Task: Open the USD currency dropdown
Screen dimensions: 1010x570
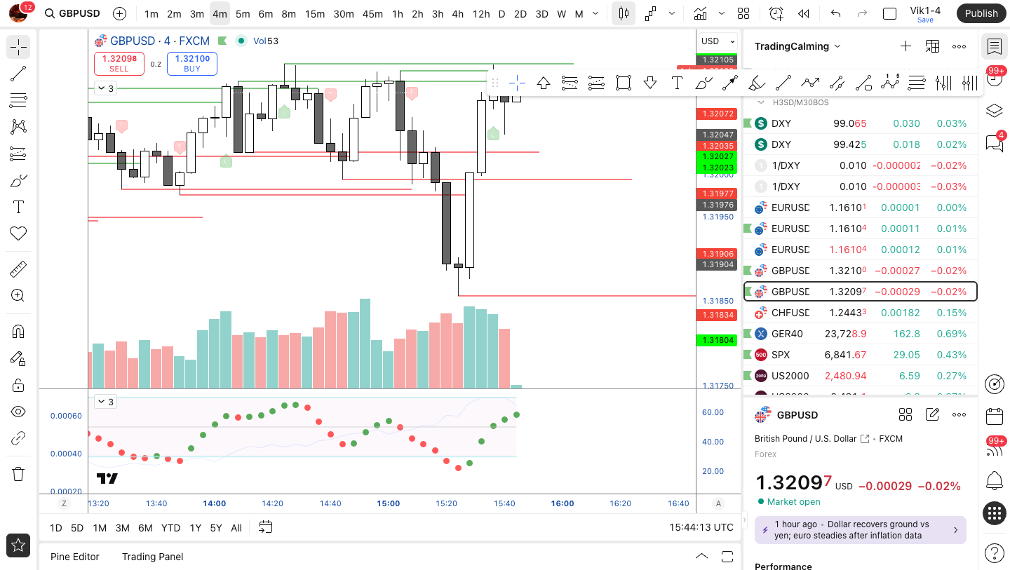Action: [x=718, y=41]
